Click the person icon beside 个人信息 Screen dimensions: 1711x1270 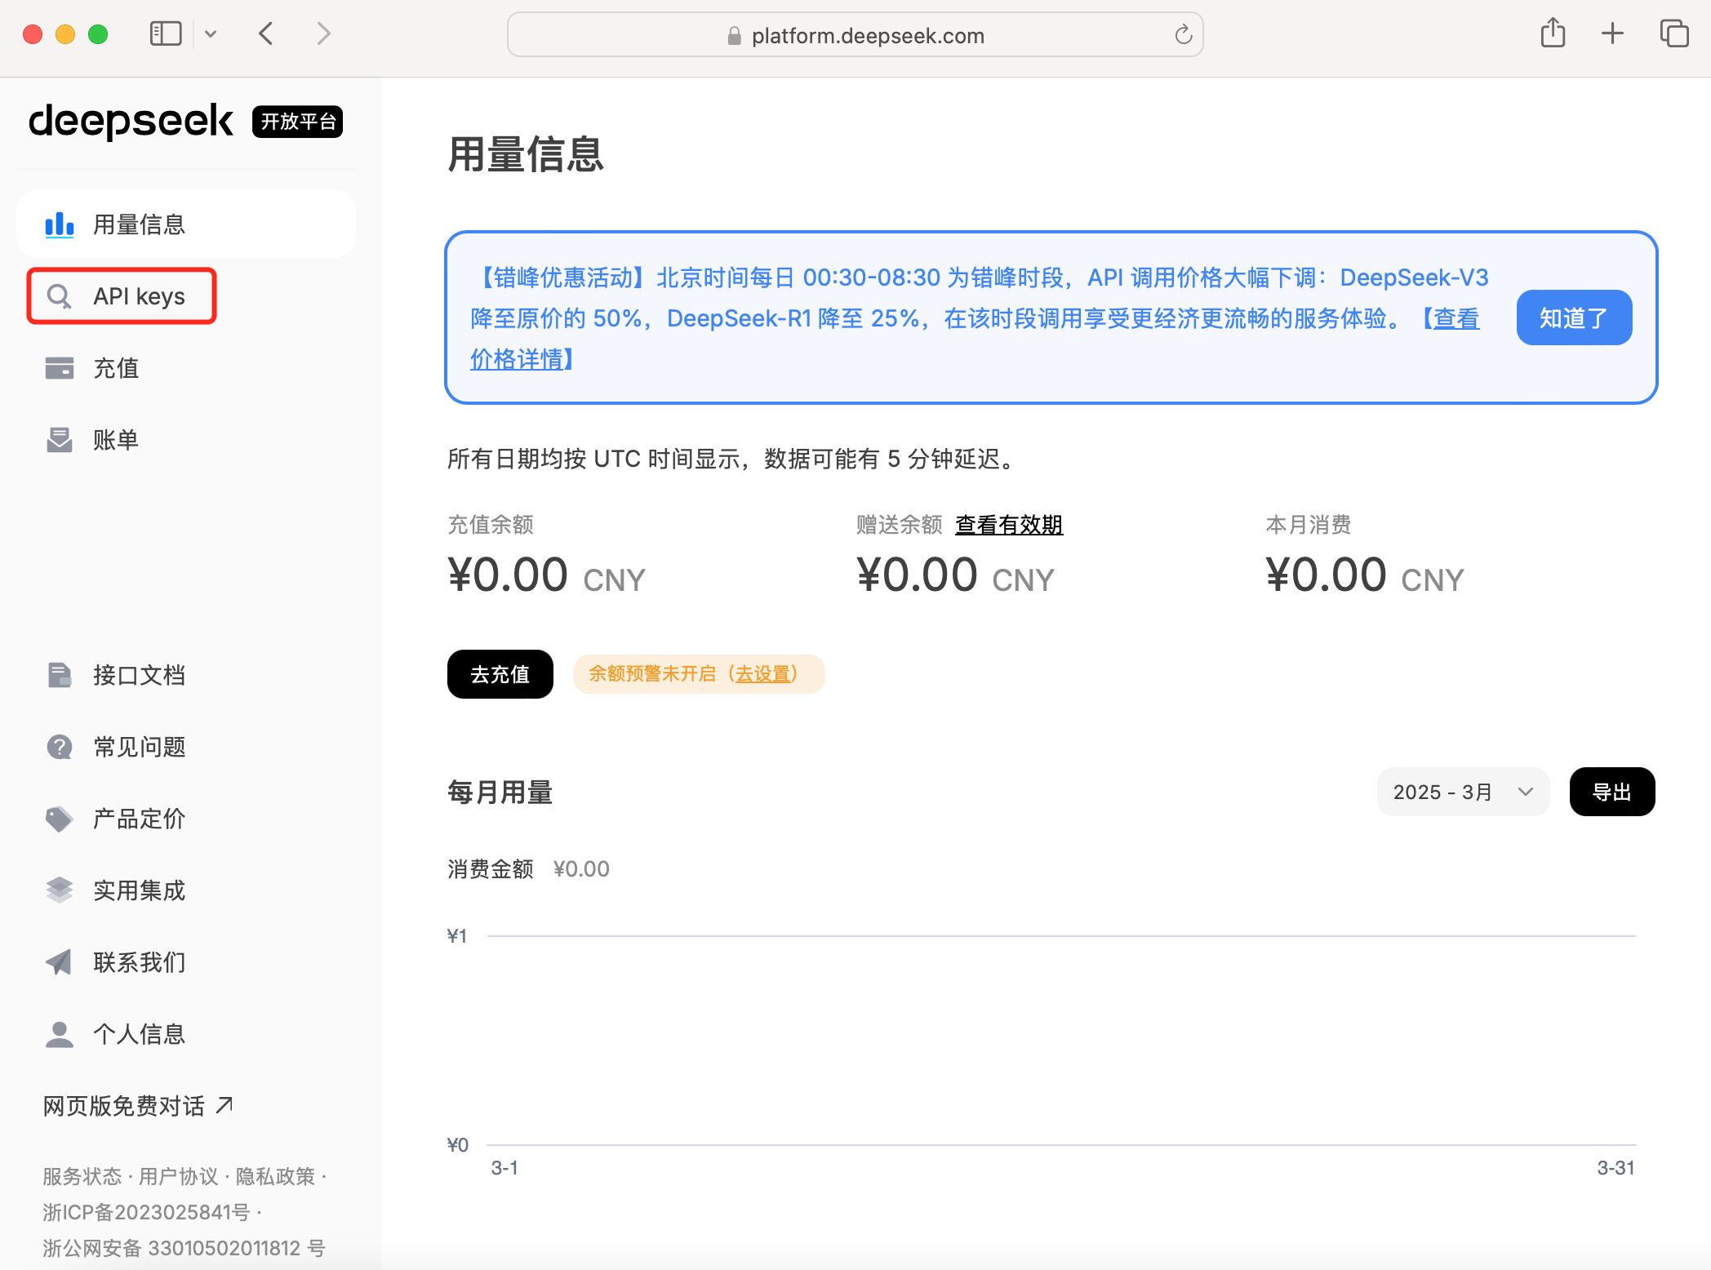(x=60, y=1034)
